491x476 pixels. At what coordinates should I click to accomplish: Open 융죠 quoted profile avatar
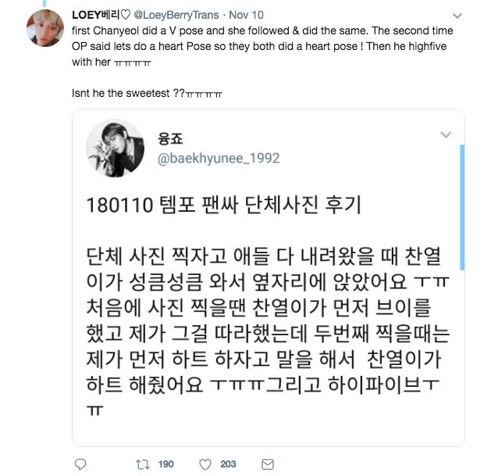[116, 149]
